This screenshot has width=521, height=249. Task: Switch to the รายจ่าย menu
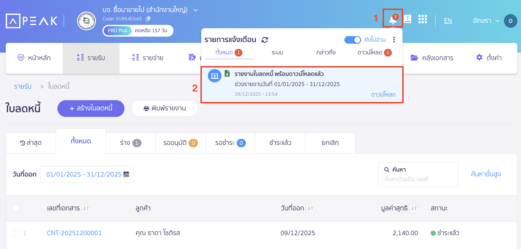click(148, 58)
